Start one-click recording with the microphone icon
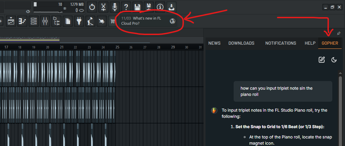The width and height of the screenshot is (345, 146). [115, 7]
